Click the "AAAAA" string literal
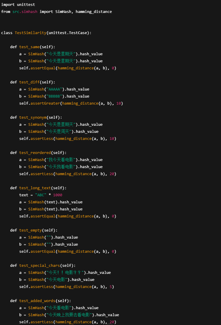Viewport: 221px width, 325px height. (54, 89)
